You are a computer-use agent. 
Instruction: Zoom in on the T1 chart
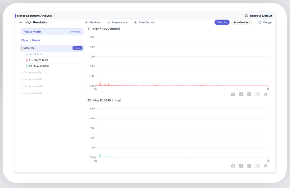(x=241, y=94)
